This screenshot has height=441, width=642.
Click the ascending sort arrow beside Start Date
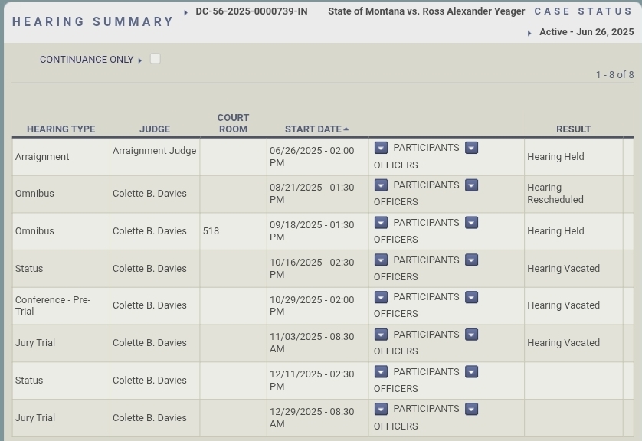coord(346,129)
